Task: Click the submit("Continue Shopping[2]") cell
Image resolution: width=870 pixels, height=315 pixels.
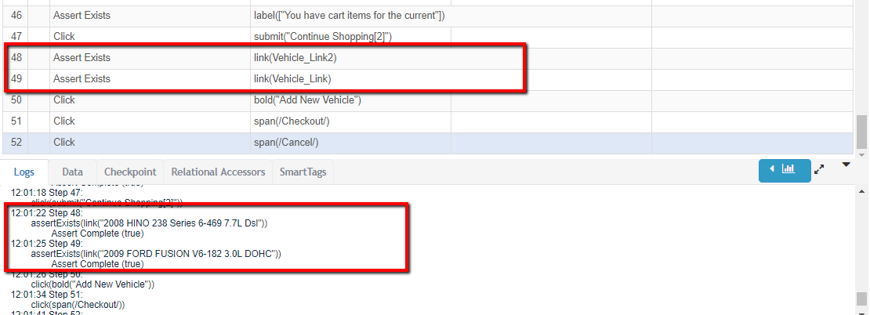Action: click(350, 37)
